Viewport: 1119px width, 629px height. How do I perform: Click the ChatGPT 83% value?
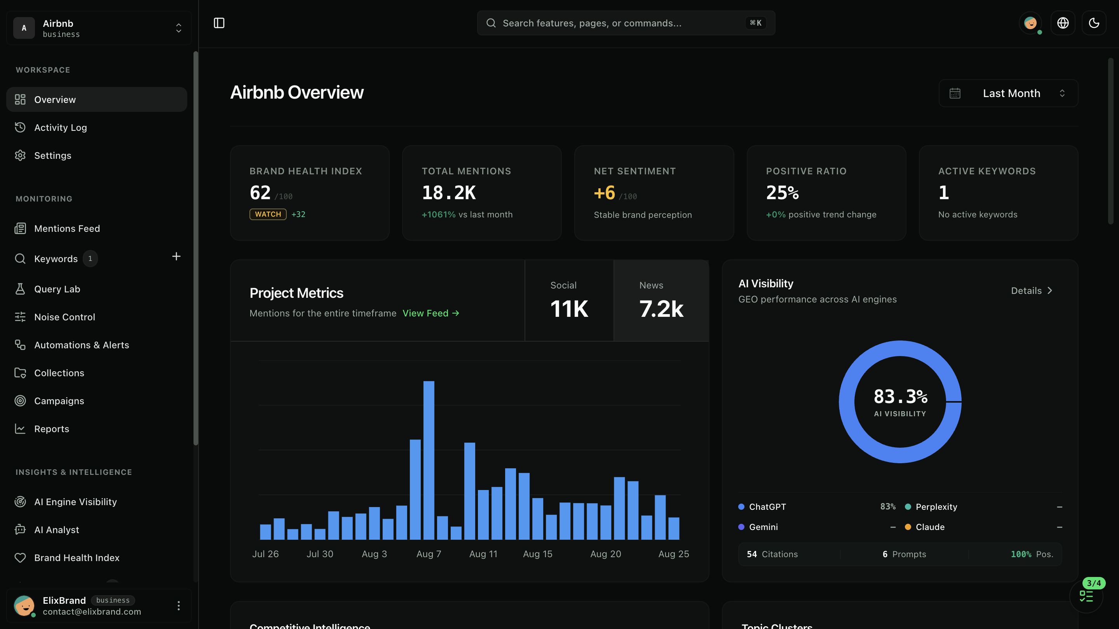(x=888, y=507)
